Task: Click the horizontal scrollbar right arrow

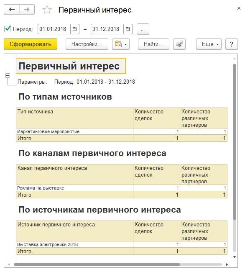Action: [x=227, y=264]
